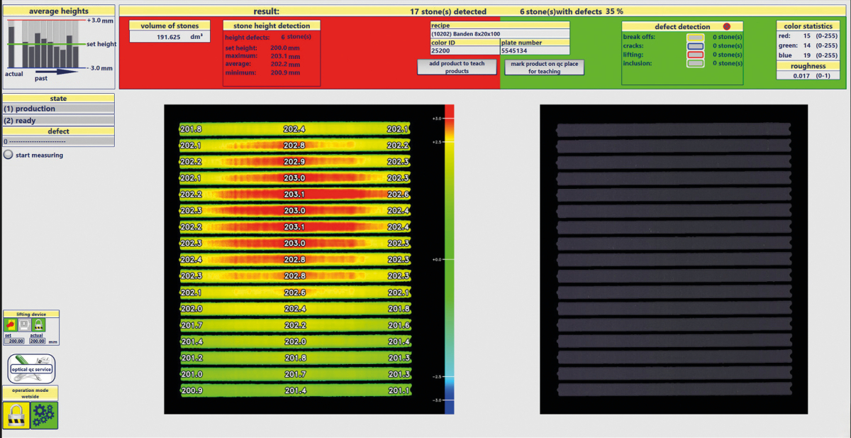Toggle the break offs yellow indicator
Screen dimensions: 851x438
(x=696, y=36)
